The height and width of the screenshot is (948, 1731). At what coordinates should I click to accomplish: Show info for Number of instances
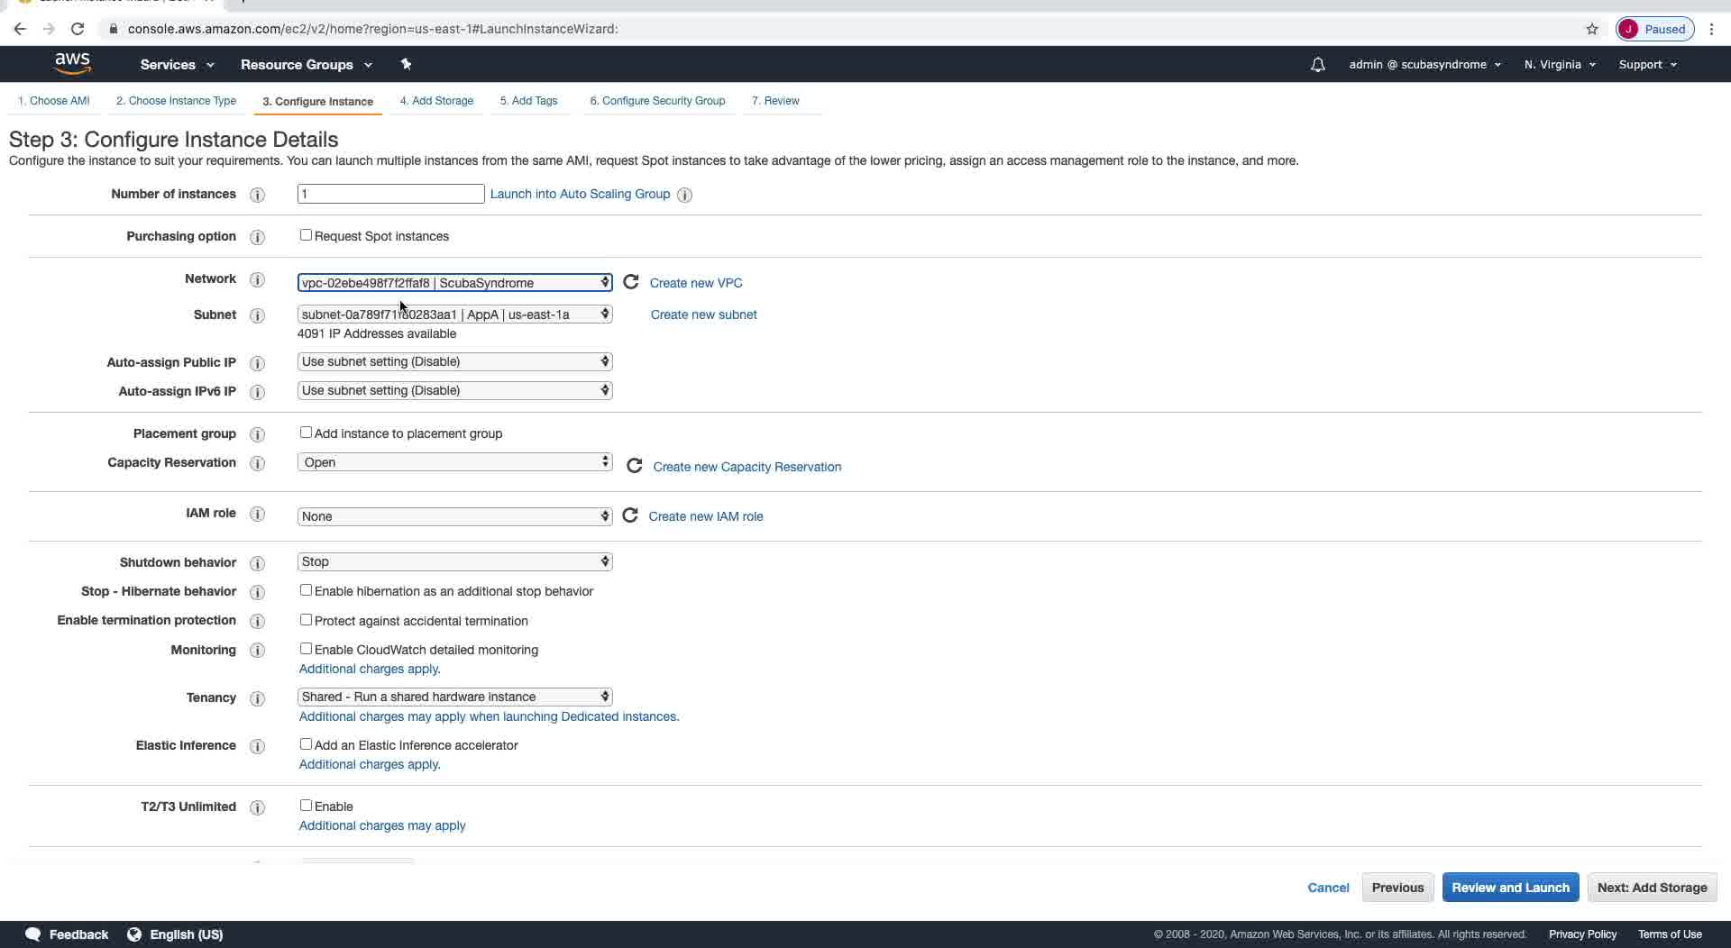[x=257, y=195]
